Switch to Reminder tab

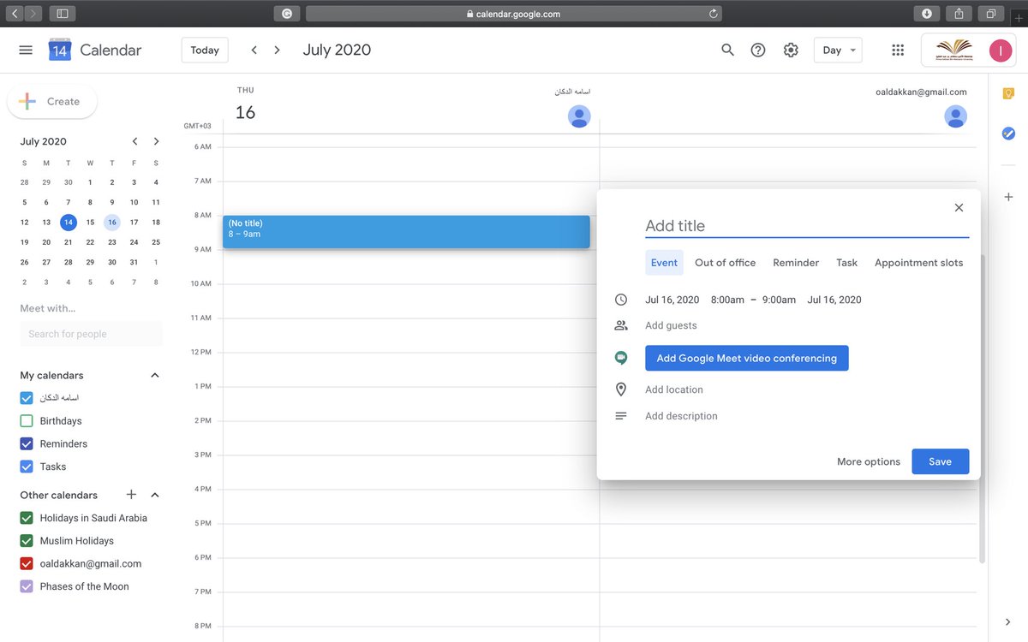point(796,263)
